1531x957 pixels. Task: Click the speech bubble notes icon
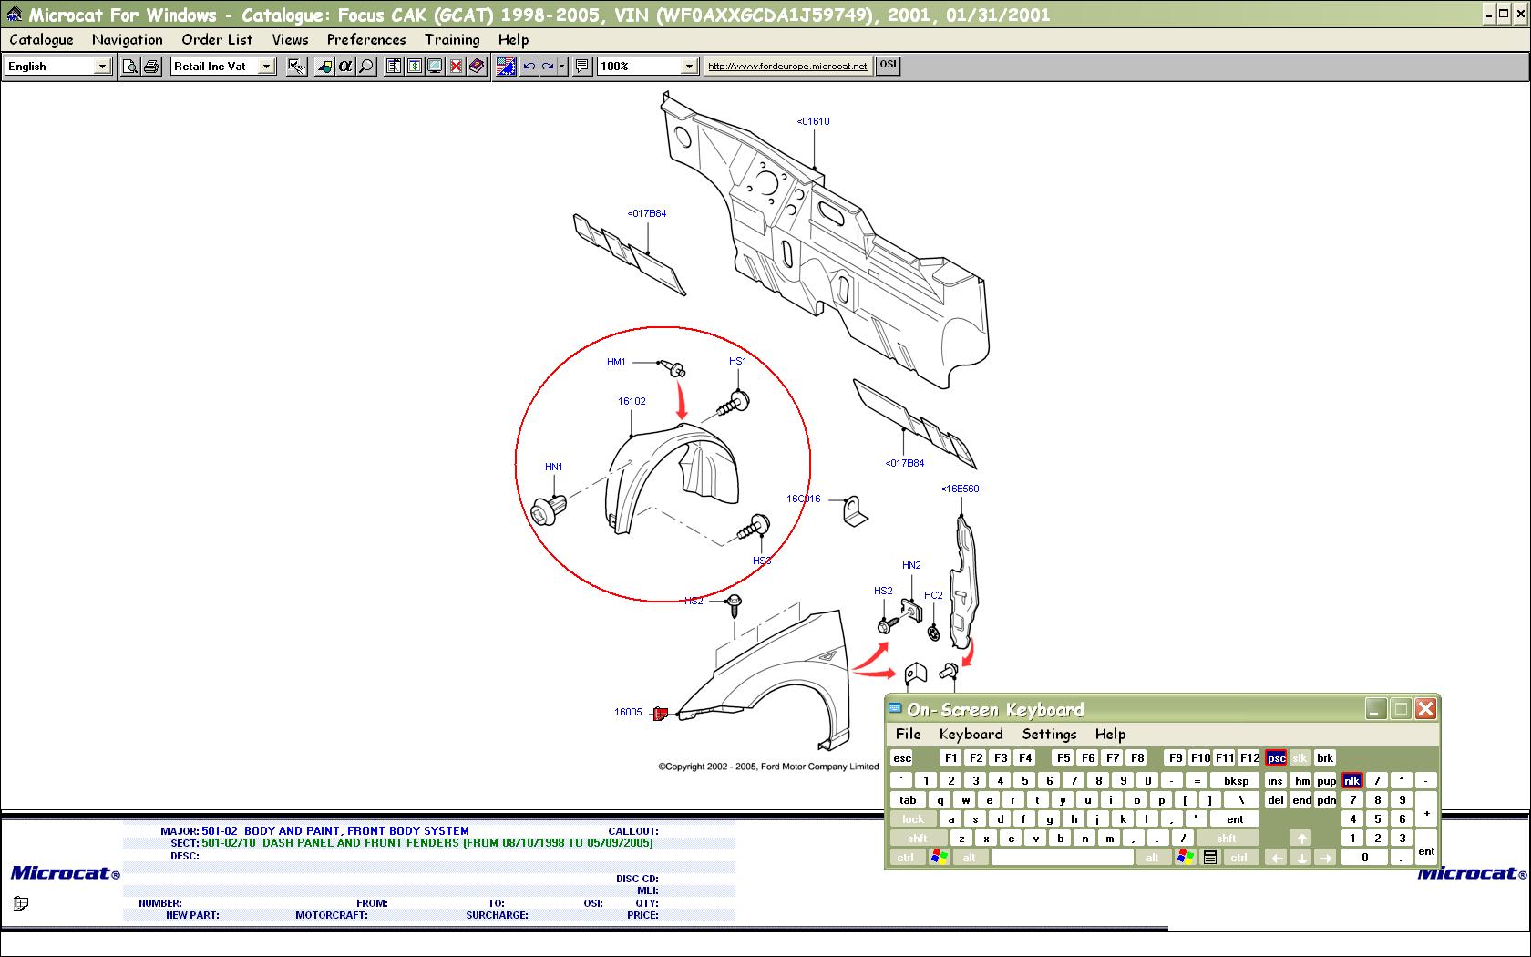click(x=582, y=67)
